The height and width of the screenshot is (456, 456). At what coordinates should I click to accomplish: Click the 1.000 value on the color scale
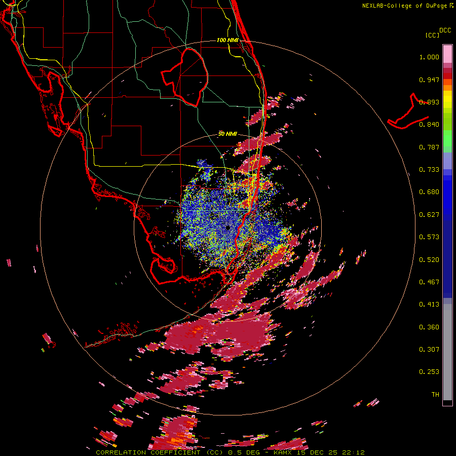(429, 57)
